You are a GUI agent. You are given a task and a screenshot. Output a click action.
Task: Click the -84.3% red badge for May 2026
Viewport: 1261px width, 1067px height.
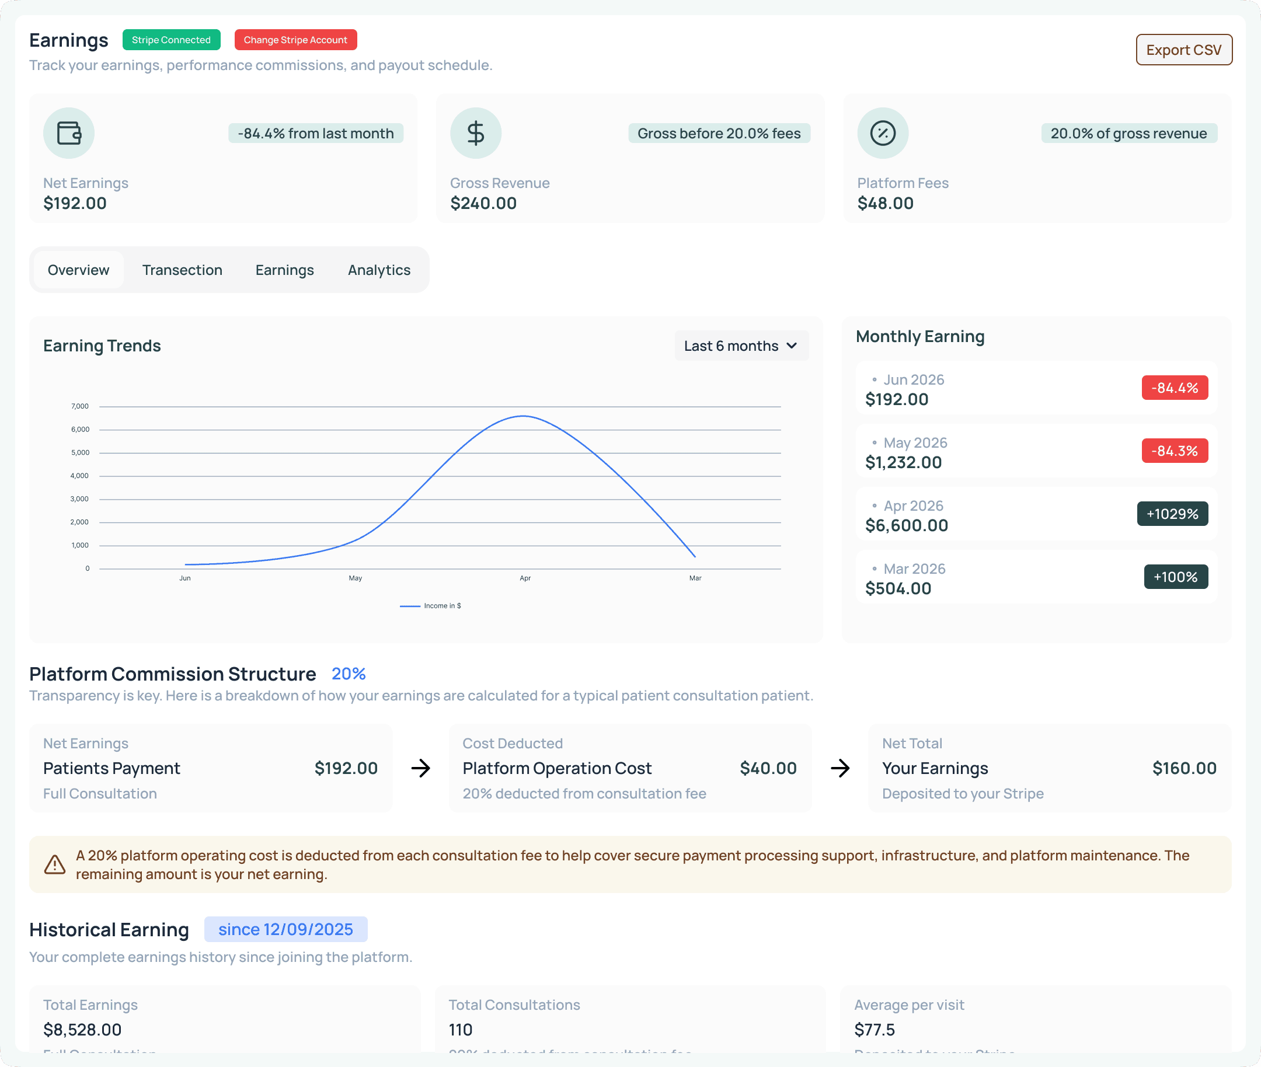tap(1175, 451)
